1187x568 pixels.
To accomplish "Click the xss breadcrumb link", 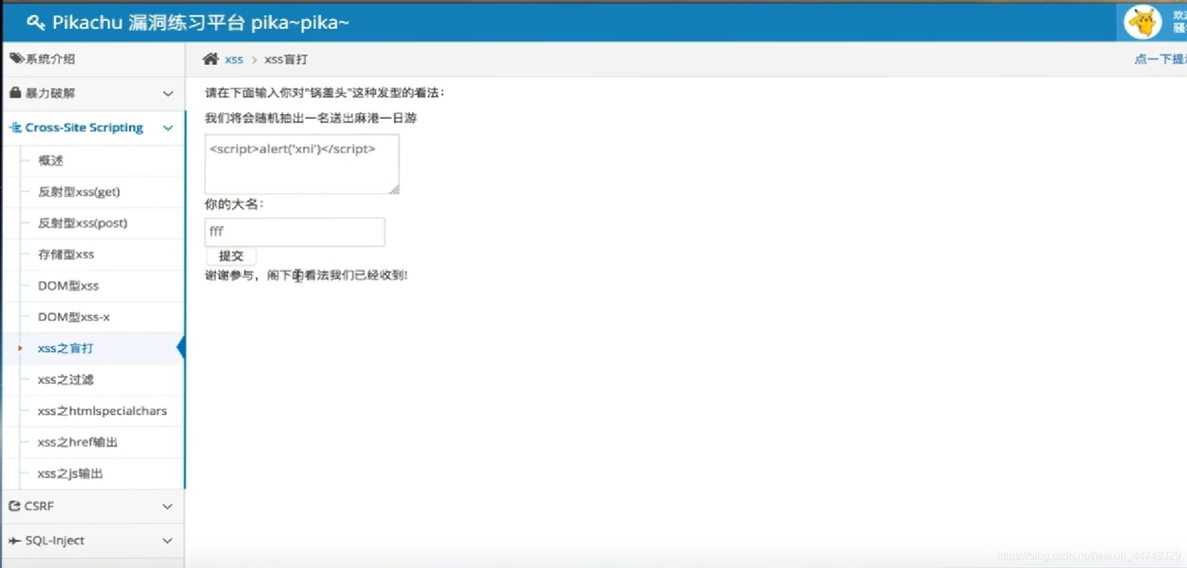I will [x=234, y=59].
